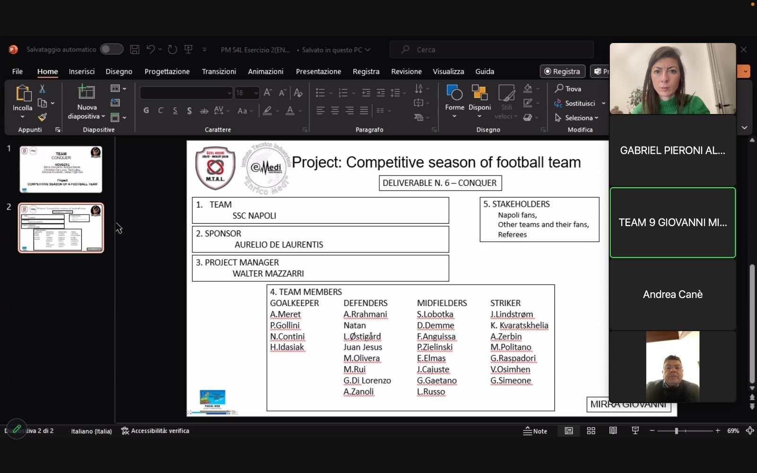Click the Undo arrow icon

[x=151, y=49]
